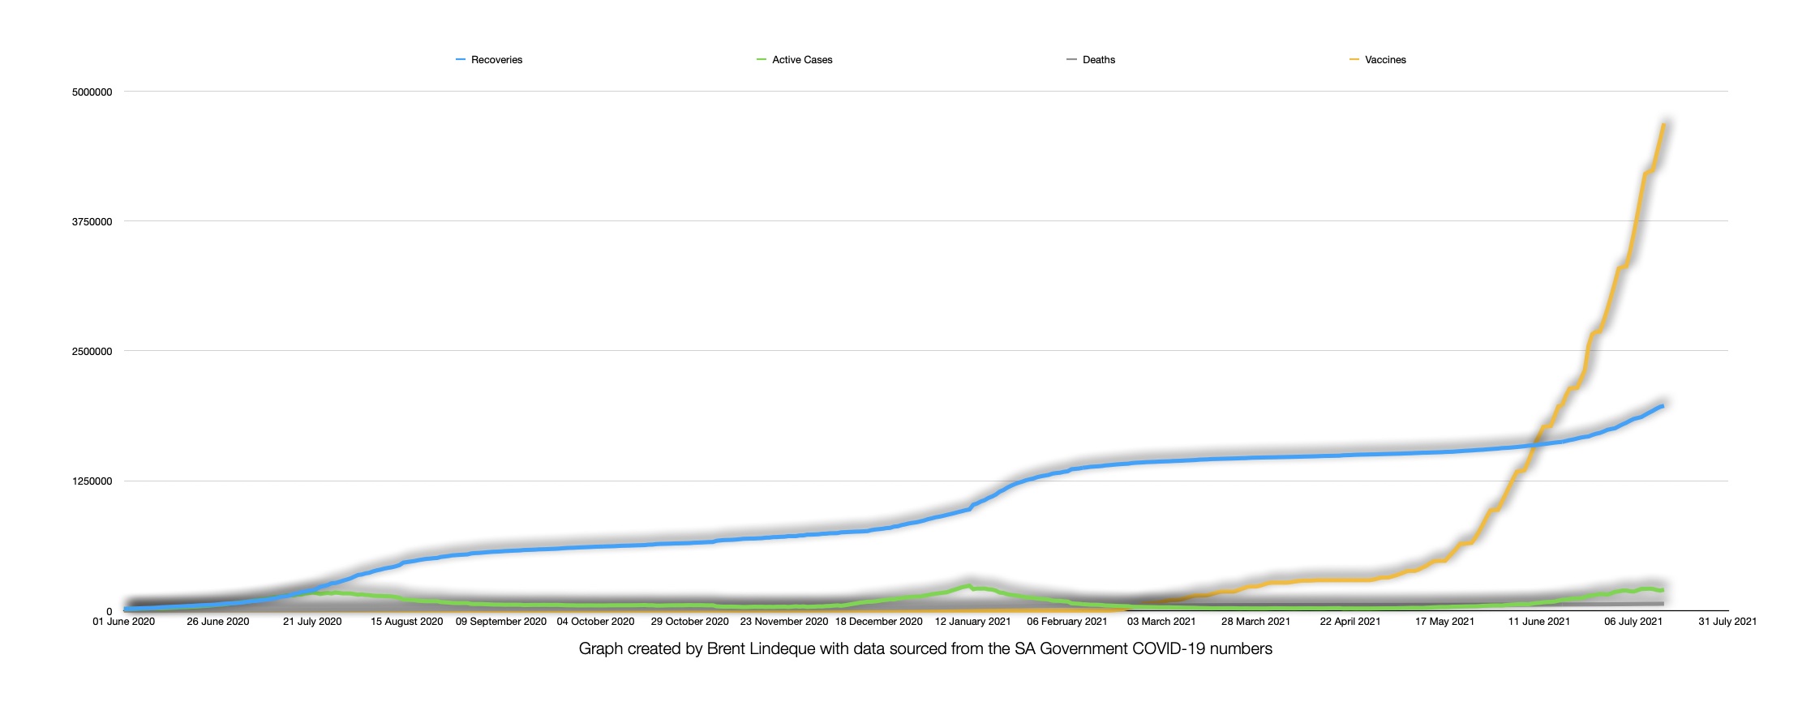
Task: Select the Deaths legend label
Action: coord(1099,60)
